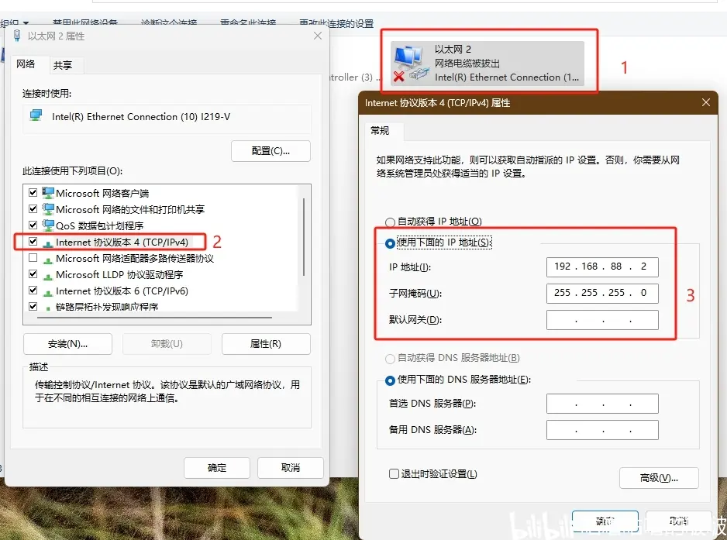Viewport: 727px width, 540px height.
Task: Click the icon of Microsoft LLDP 协议驱动程序
Action: [48, 276]
